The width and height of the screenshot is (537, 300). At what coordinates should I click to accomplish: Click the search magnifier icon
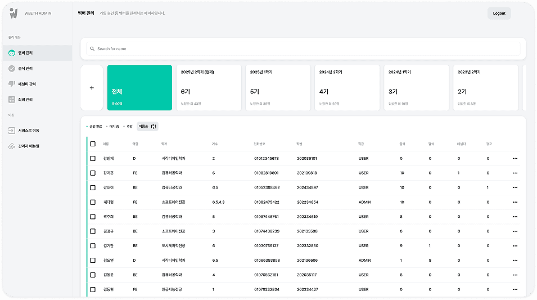pyautogui.click(x=92, y=49)
